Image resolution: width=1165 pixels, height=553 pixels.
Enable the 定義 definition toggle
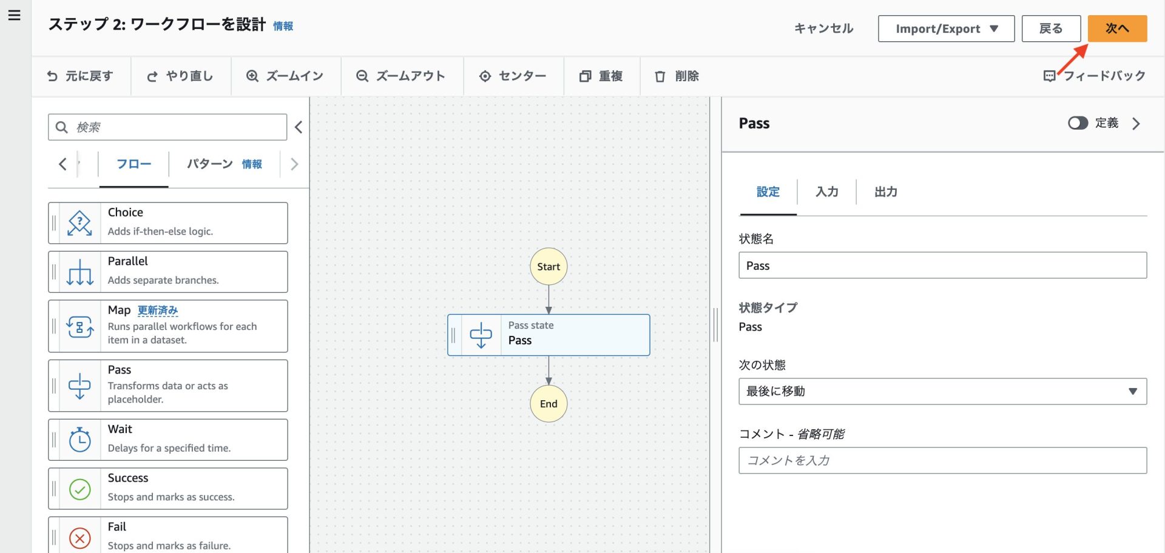click(x=1078, y=123)
